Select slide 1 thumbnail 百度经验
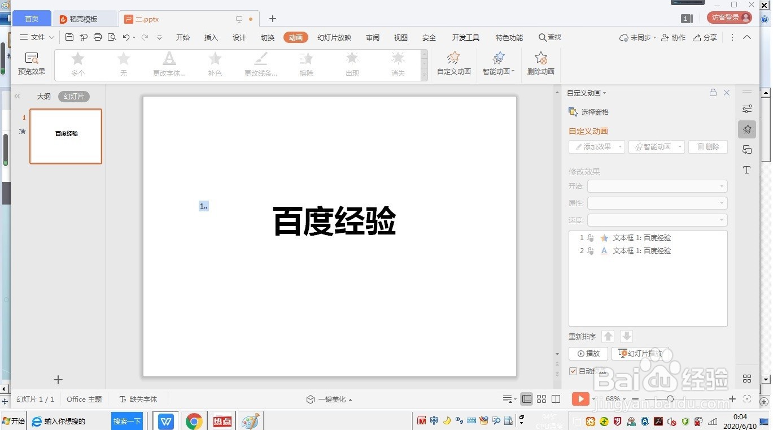 point(65,136)
